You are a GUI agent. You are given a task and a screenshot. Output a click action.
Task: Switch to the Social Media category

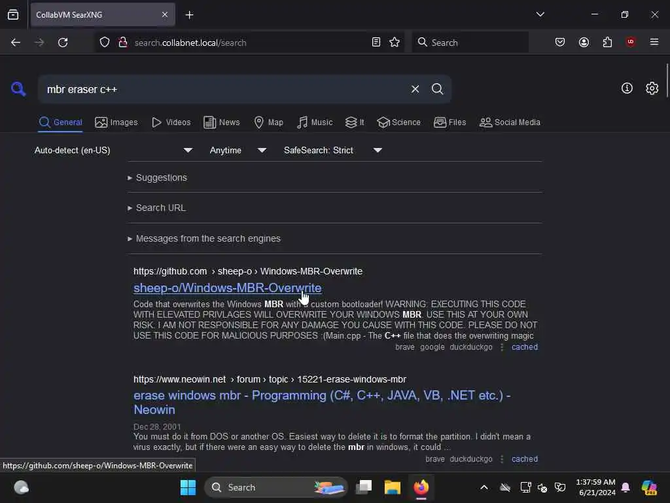510,122
